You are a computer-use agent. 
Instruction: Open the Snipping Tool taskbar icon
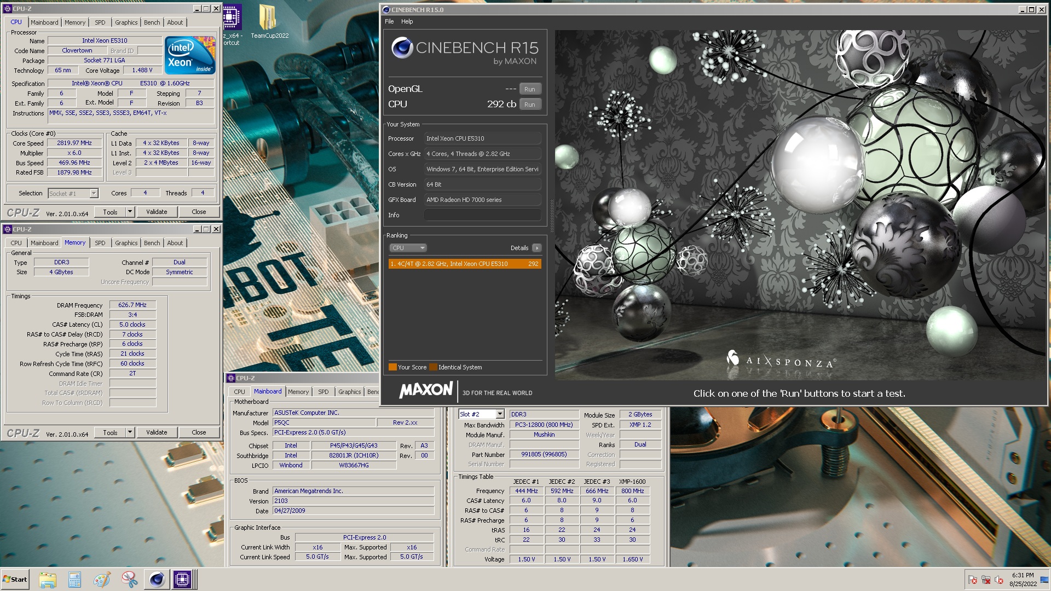(129, 580)
